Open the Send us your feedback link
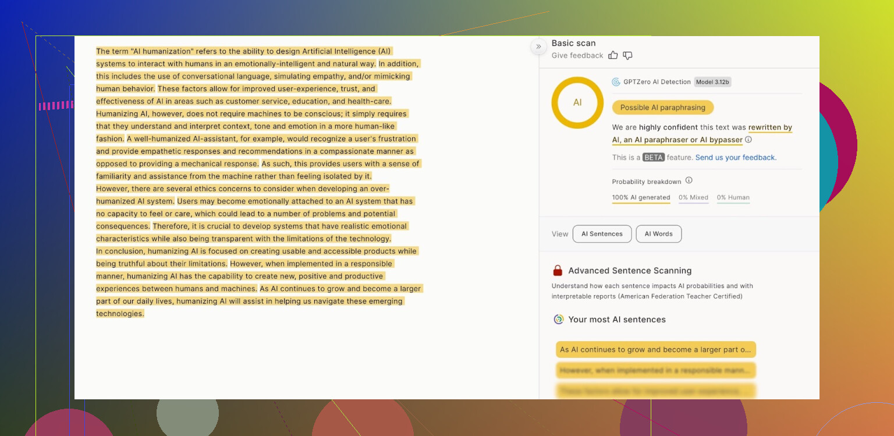The image size is (894, 436). click(x=736, y=158)
